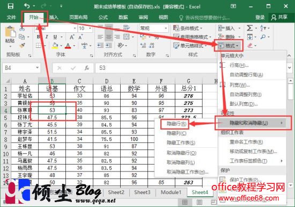Image resolution: width=295 pixels, height=207 pixels.
Task: Choose 行高(H)... from Format menu
Action: coord(239,65)
